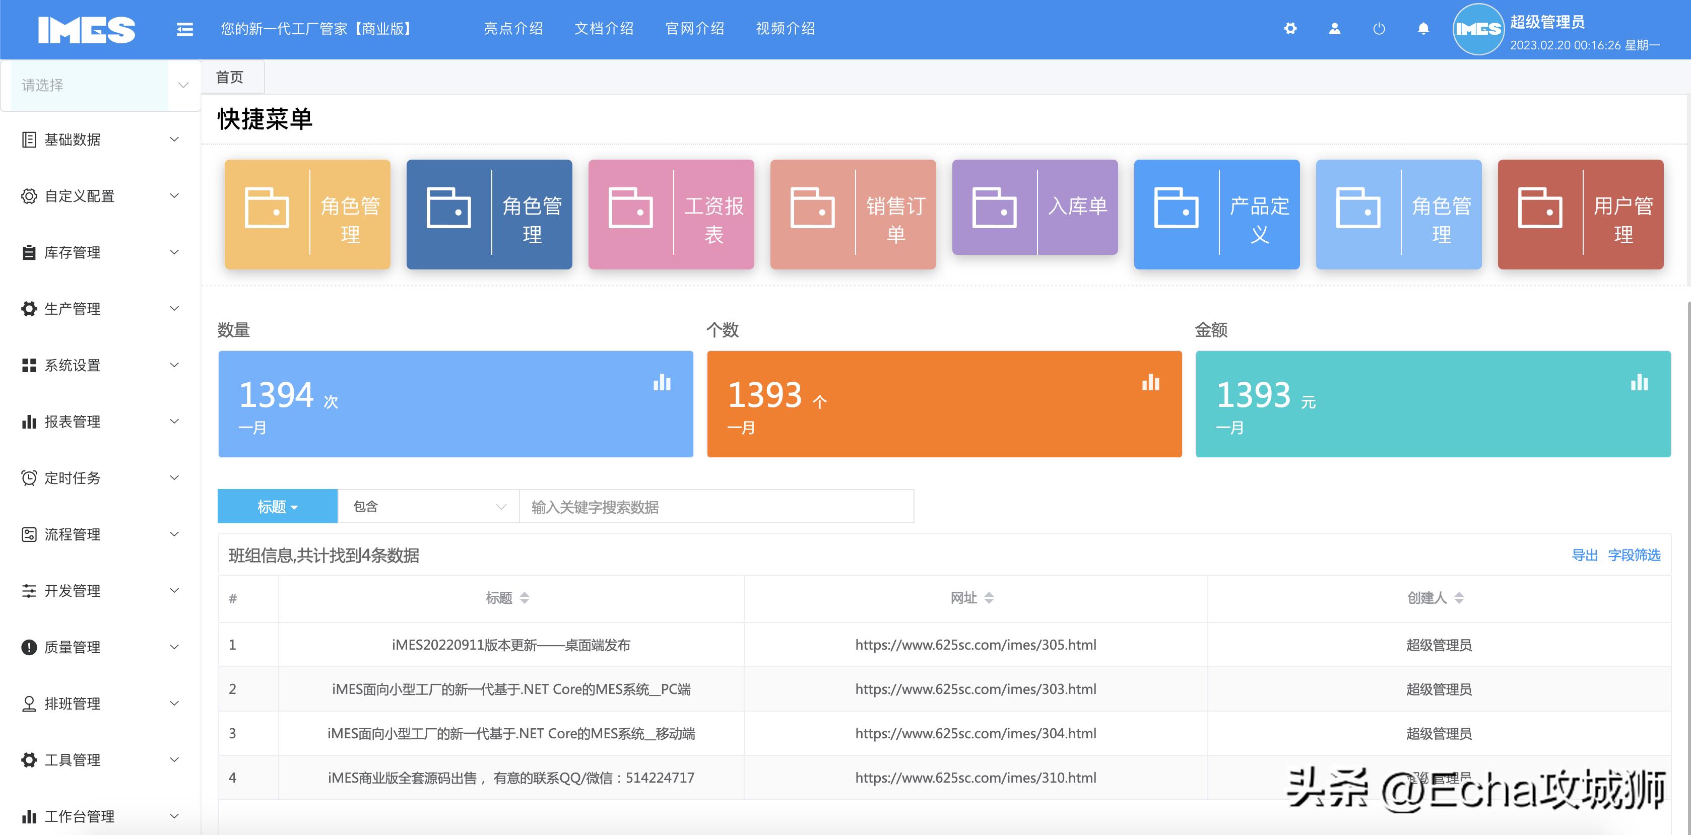1691x835 pixels.
Task: Open the 定时任务 clock icon
Action: pyautogui.click(x=28, y=477)
